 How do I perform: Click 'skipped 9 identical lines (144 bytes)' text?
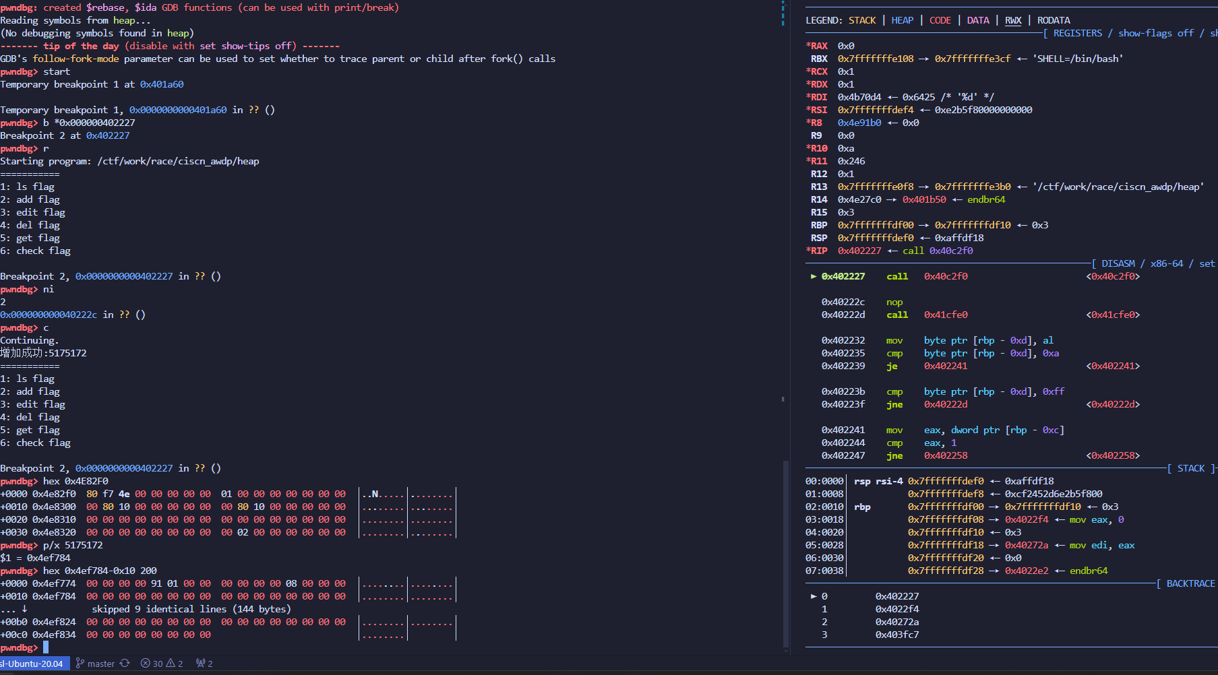[191, 609]
